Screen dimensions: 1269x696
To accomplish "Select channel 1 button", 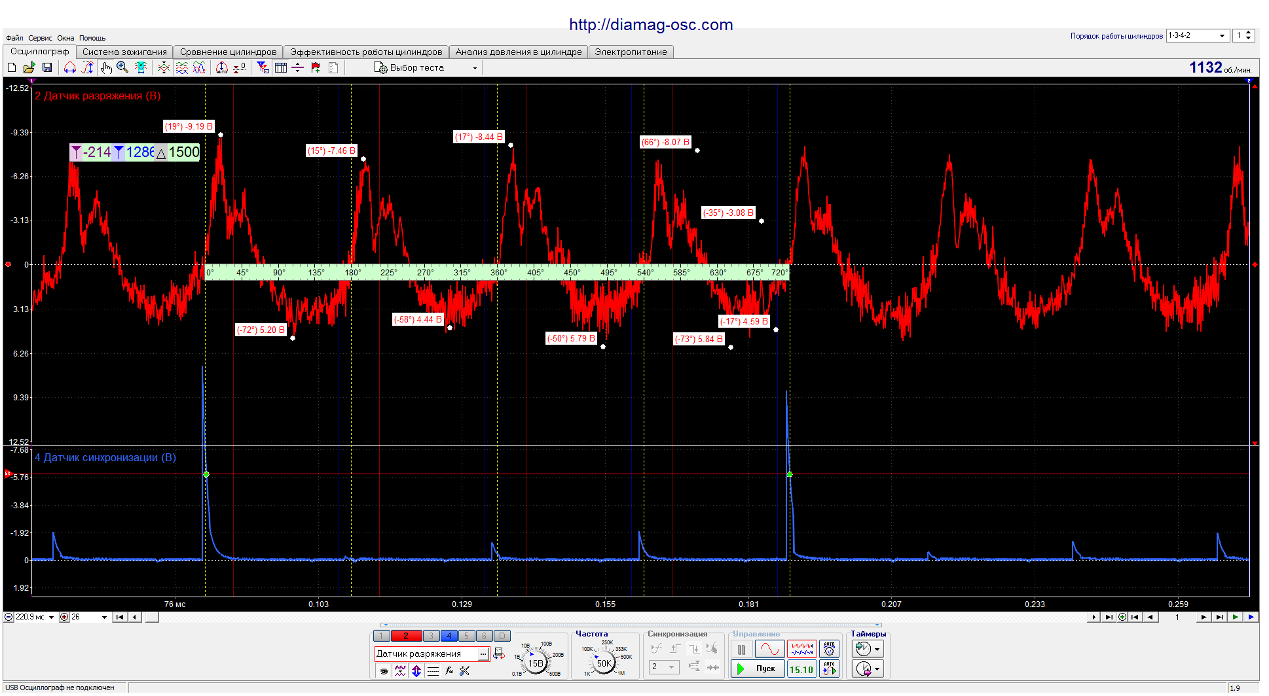I will tap(381, 636).
